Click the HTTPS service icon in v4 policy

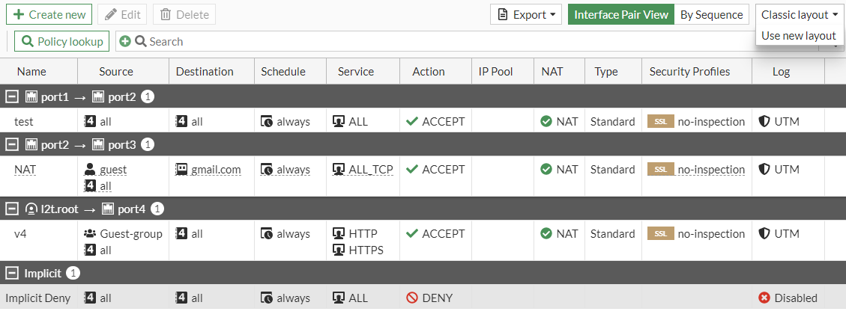pos(339,250)
